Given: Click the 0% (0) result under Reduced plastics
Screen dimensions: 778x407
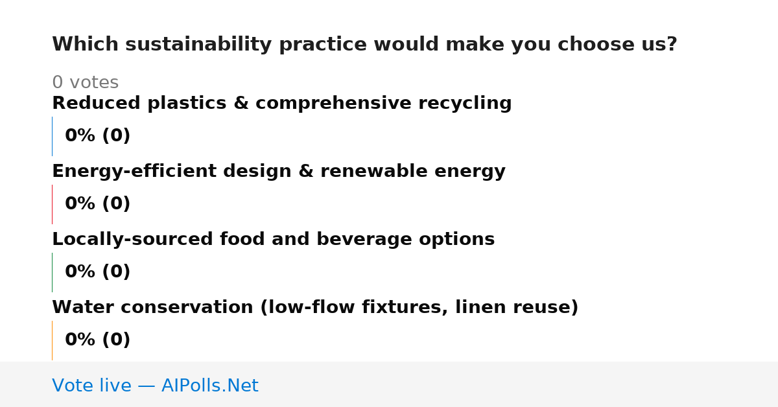Looking at the screenshot, I should coord(98,136).
